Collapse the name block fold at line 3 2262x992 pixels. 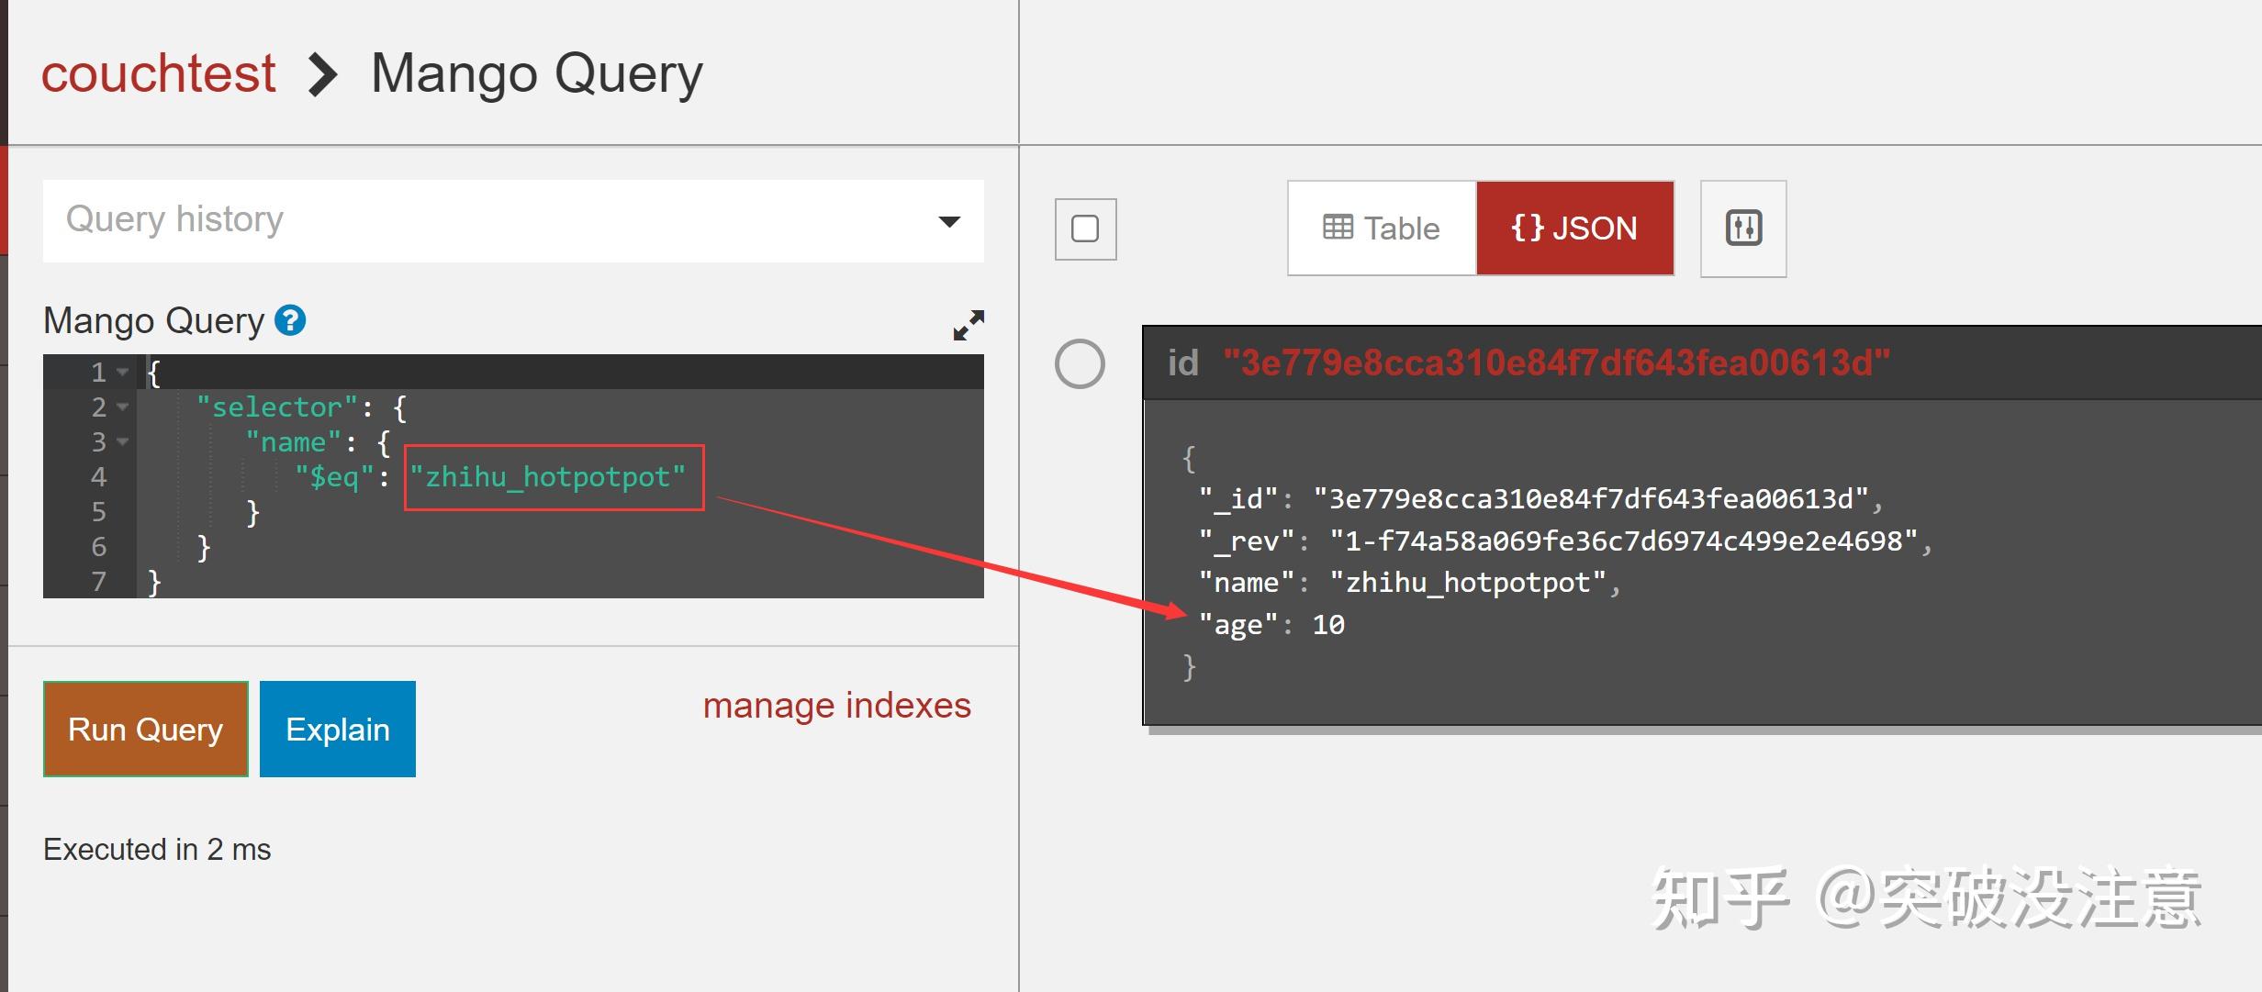click(x=122, y=442)
